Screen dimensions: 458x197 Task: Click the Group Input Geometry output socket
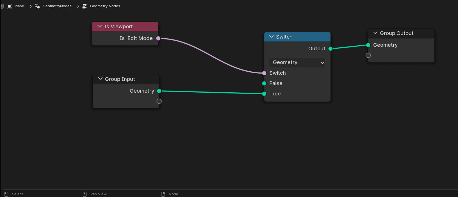pos(159,91)
